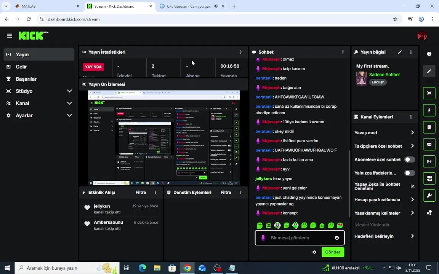The image size is (439, 274).
Task: Open a new browser tab
Action: pos(234,6)
